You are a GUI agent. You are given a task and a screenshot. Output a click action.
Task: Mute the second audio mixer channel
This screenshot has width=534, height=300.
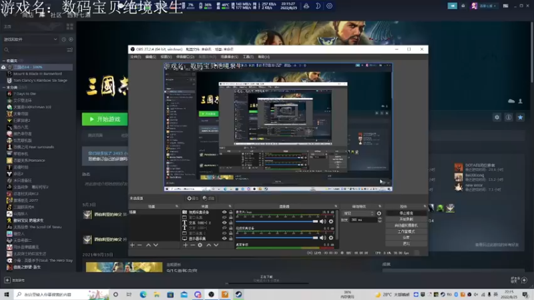tap(322, 238)
